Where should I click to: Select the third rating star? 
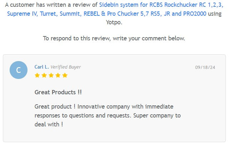pyautogui.click(x=51, y=75)
